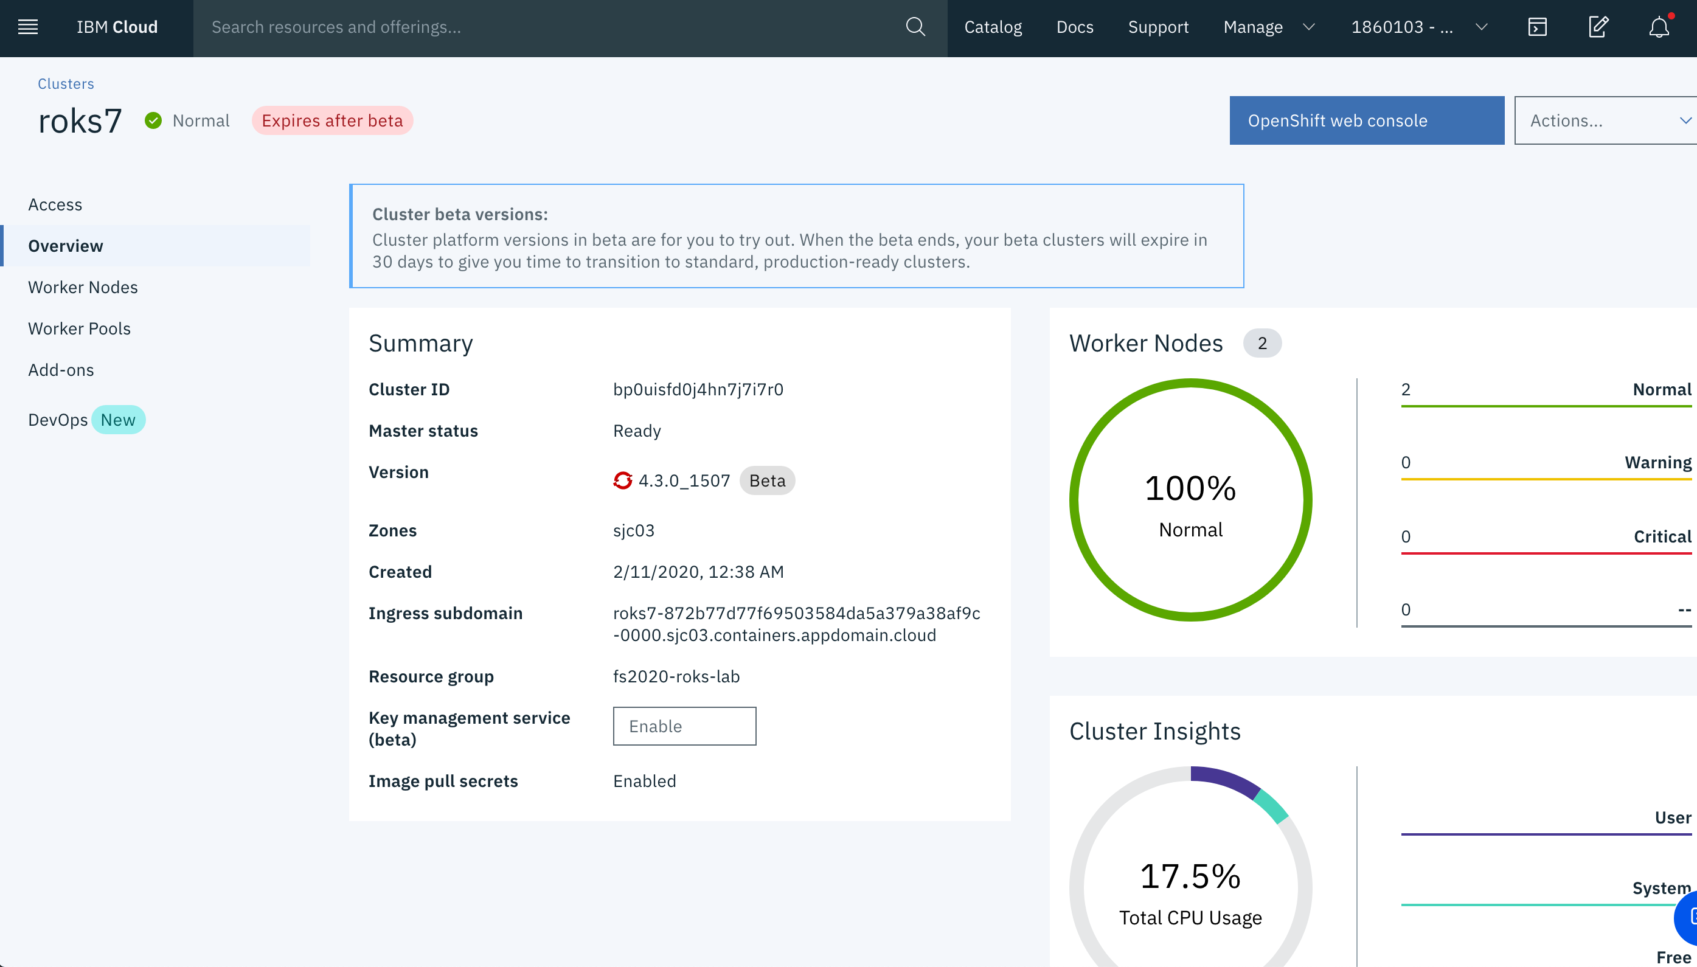
Task: Click the 100% Normal donut chart
Action: [1190, 500]
